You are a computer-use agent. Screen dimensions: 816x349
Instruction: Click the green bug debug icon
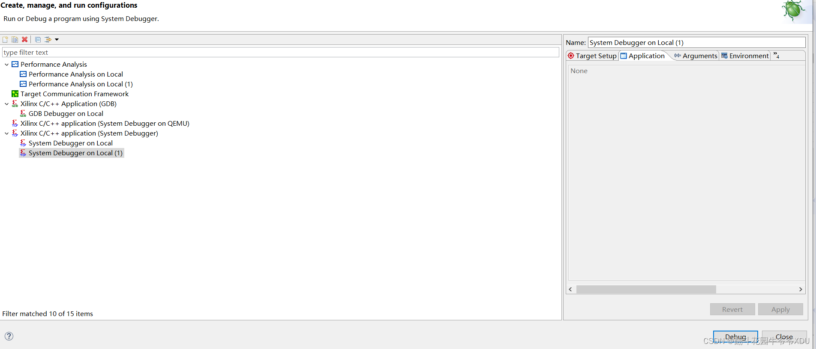pyautogui.click(x=793, y=10)
